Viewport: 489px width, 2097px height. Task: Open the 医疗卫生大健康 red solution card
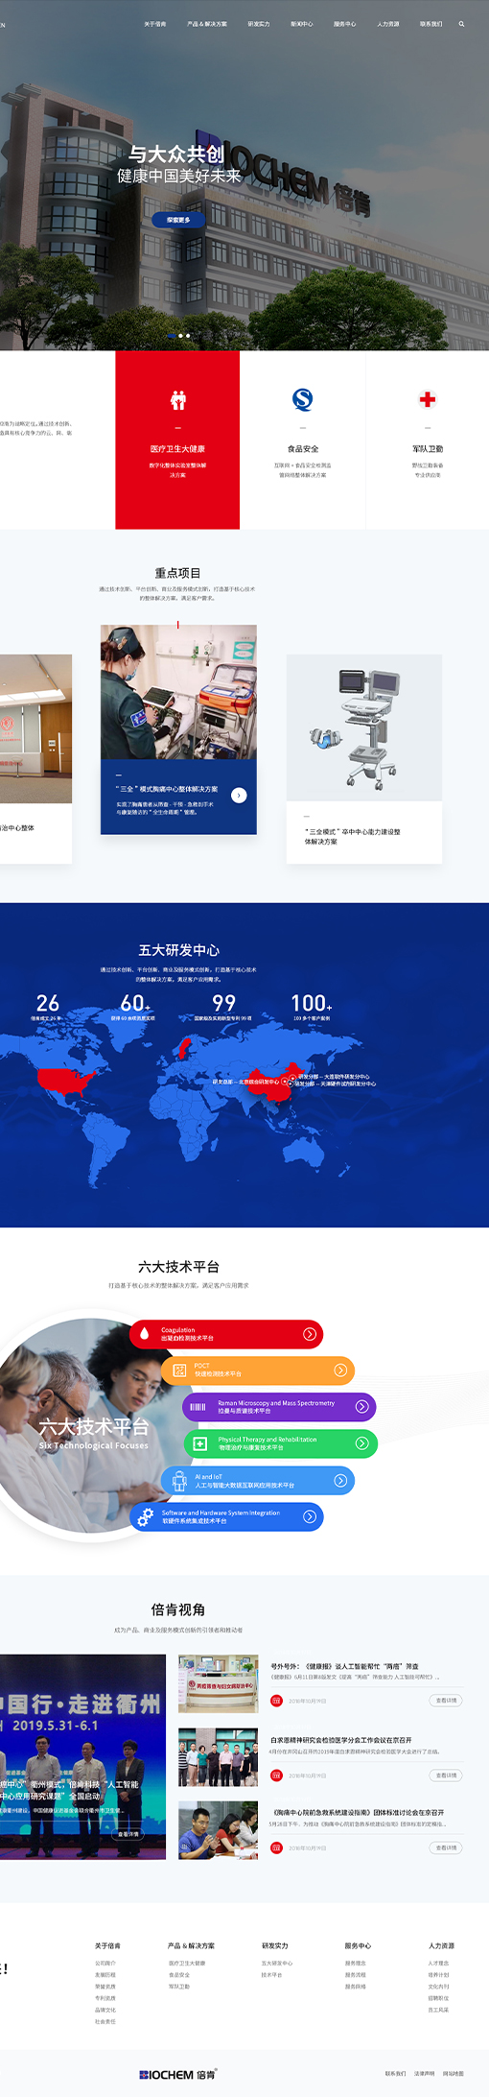coord(177,440)
